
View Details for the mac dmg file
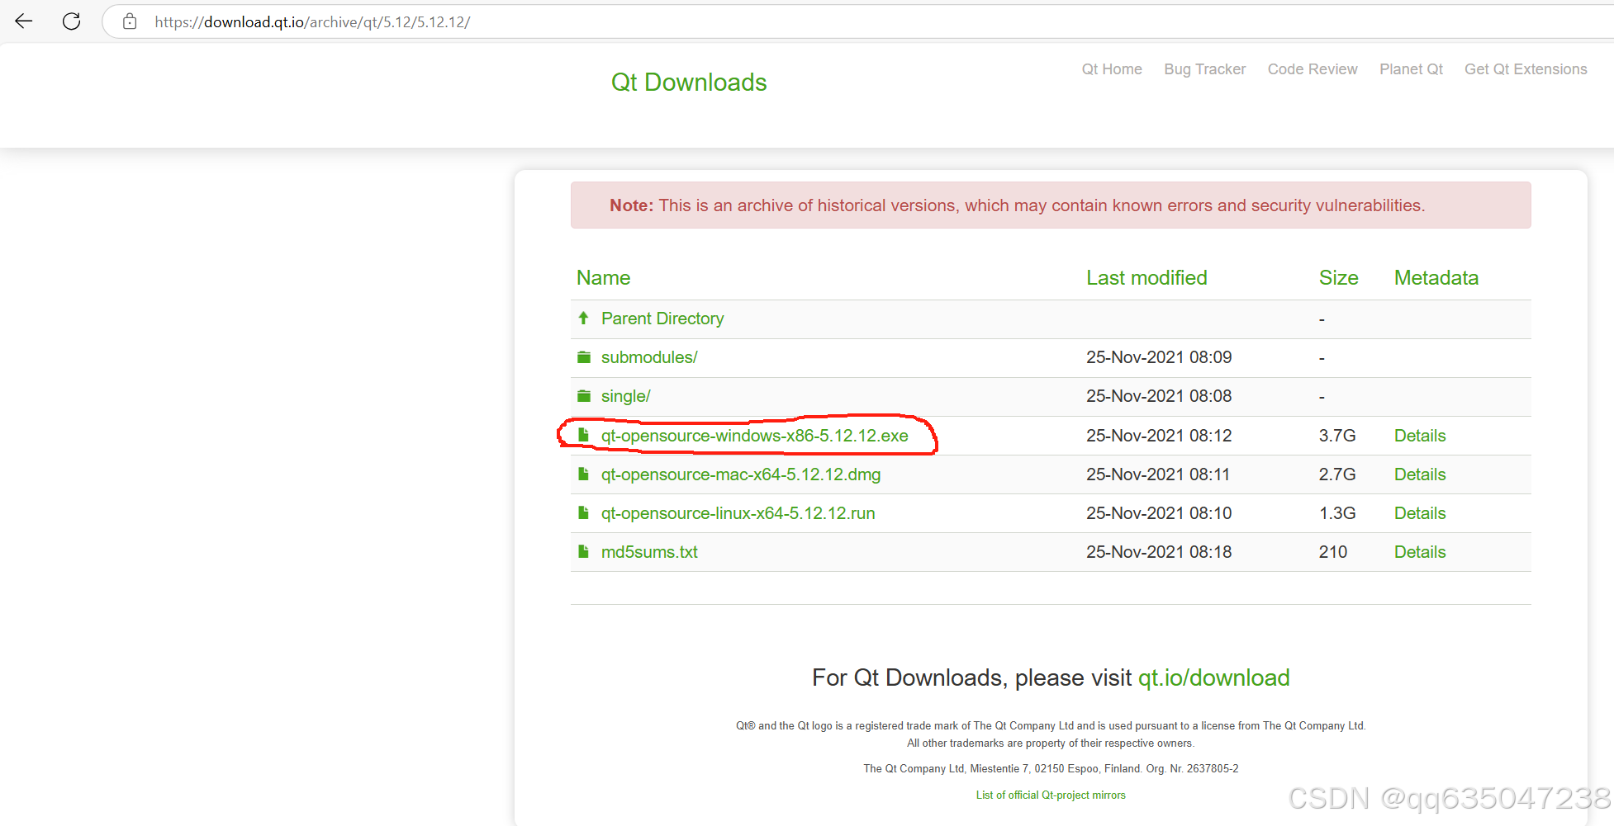click(x=1420, y=474)
